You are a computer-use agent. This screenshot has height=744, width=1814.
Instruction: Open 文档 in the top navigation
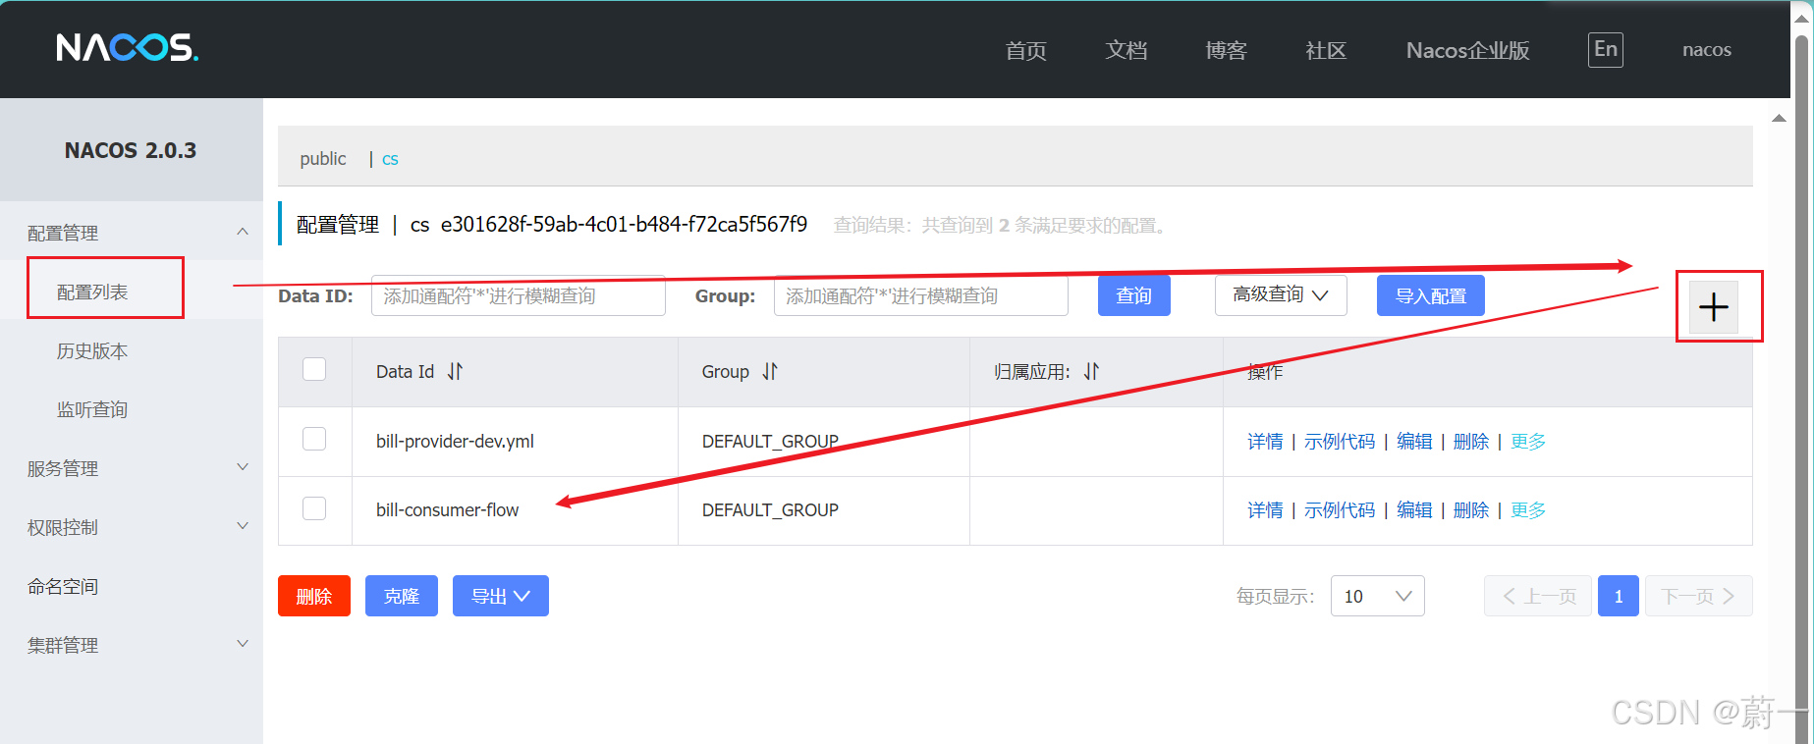1127,50
